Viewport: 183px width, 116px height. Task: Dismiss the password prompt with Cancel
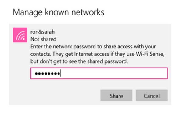pyautogui.click(x=152, y=95)
